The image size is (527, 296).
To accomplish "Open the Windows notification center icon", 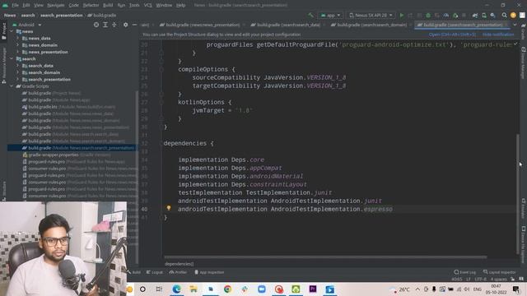I will tap(516, 289).
